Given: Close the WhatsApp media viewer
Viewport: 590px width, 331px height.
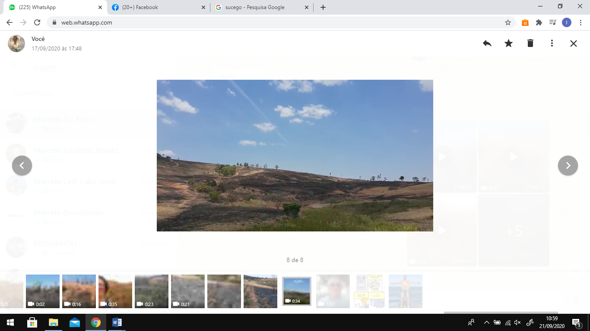Looking at the screenshot, I should [574, 43].
